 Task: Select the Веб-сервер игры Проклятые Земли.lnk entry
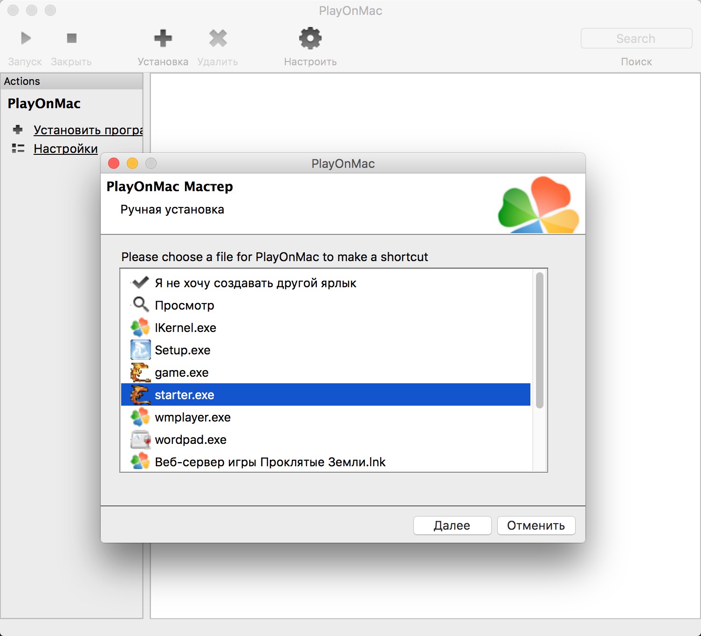pos(270,462)
